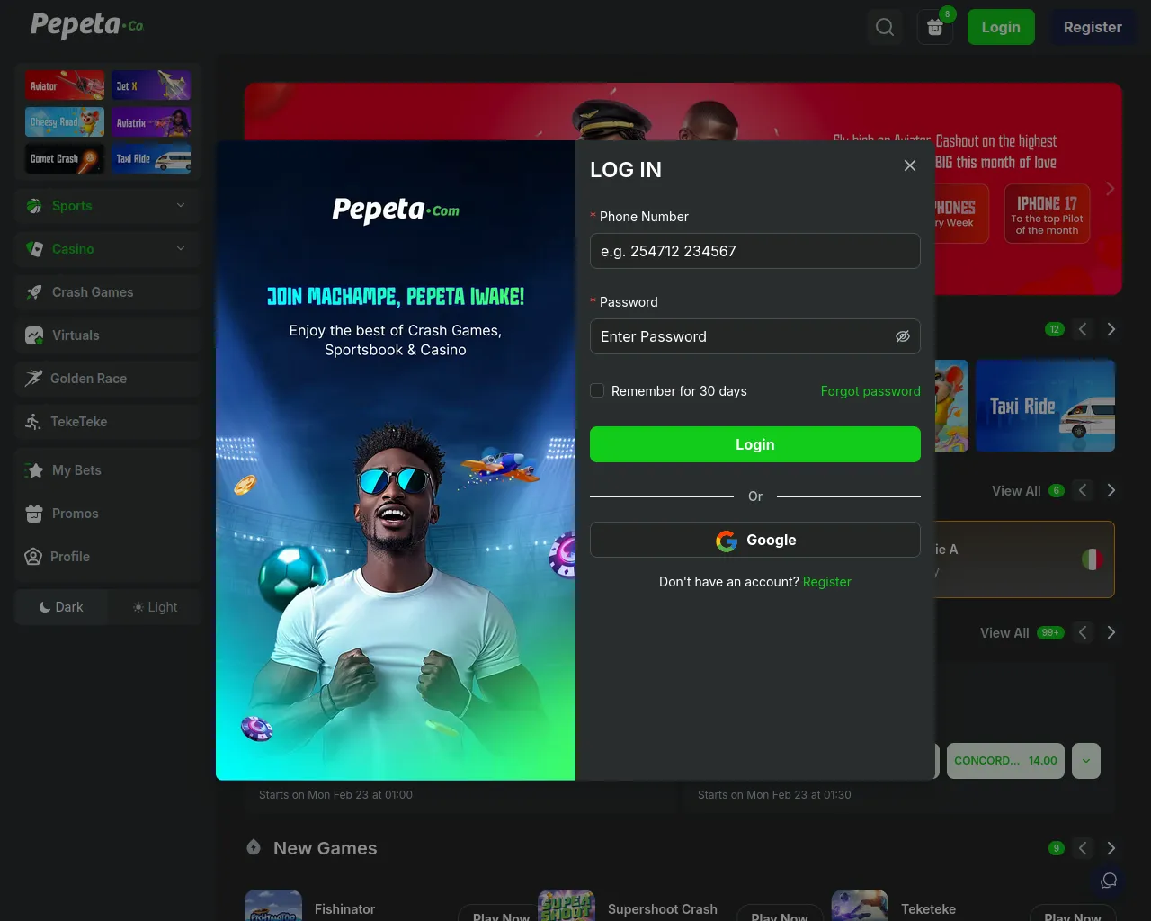Enable Remember for 30 days
The height and width of the screenshot is (921, 1151).
tap(596, 390)
